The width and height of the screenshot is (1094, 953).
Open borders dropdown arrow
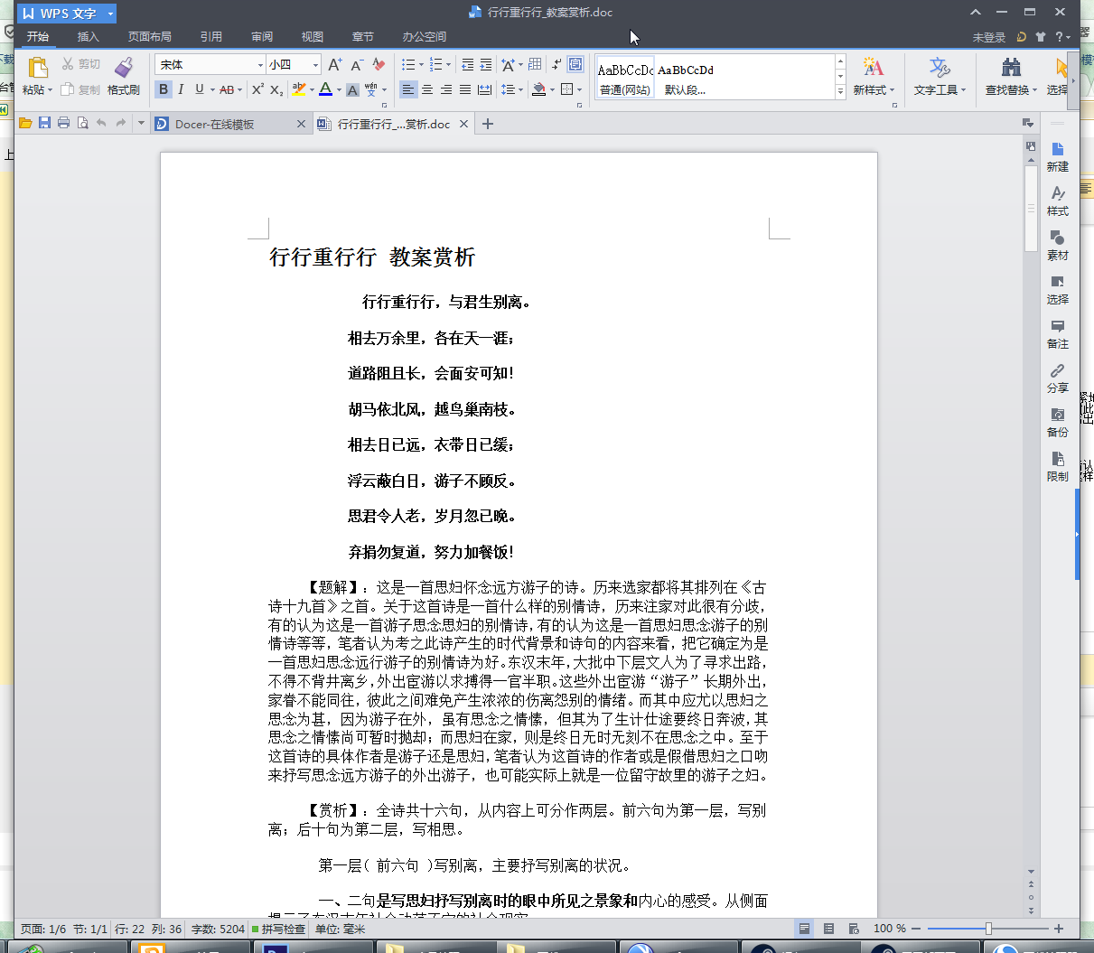(x=578, y=89)
